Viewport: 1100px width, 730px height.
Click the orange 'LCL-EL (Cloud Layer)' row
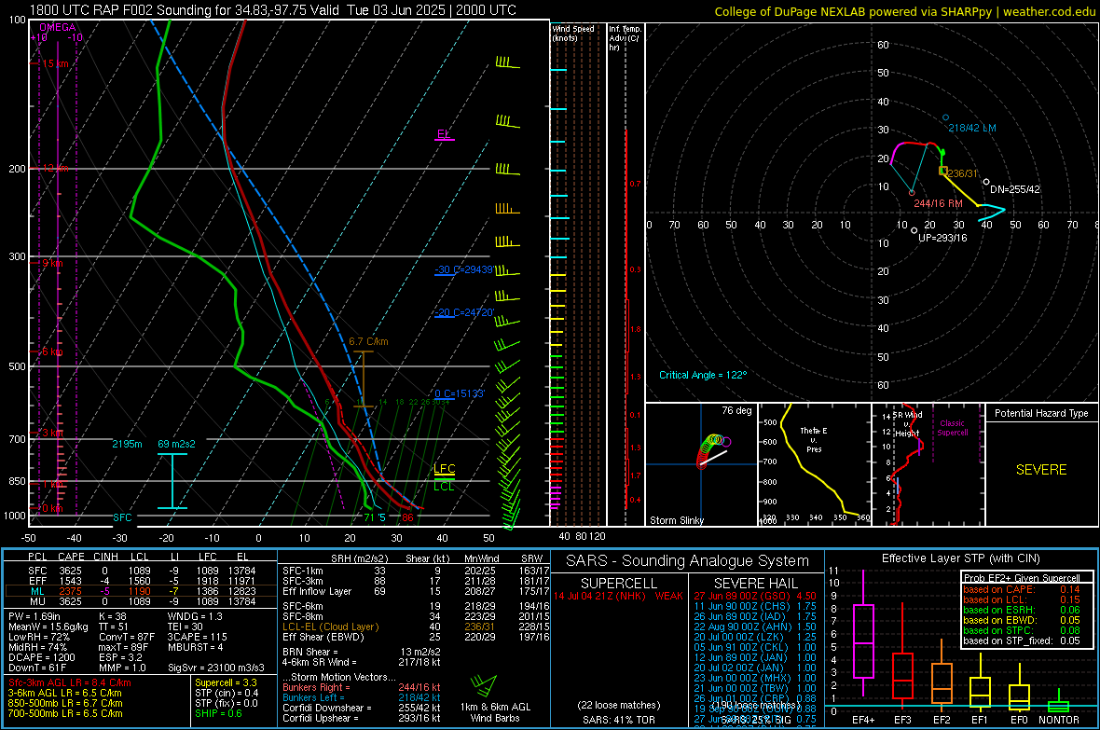coord(416,627)
